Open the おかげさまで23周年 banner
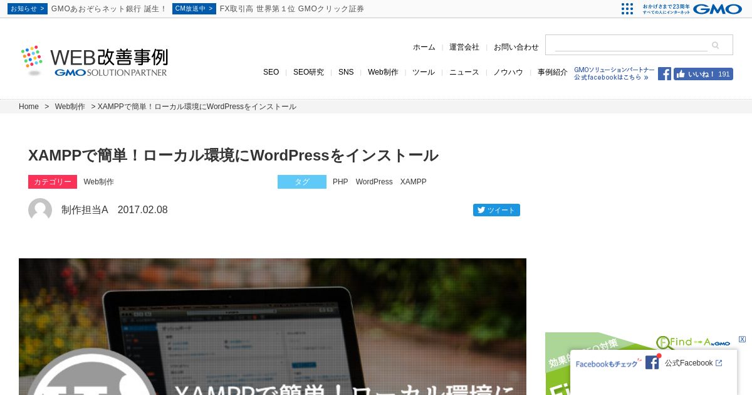Image resolution: width=752 pixels, height=395 pixels. pyautogui.click(x=666, y=9)
